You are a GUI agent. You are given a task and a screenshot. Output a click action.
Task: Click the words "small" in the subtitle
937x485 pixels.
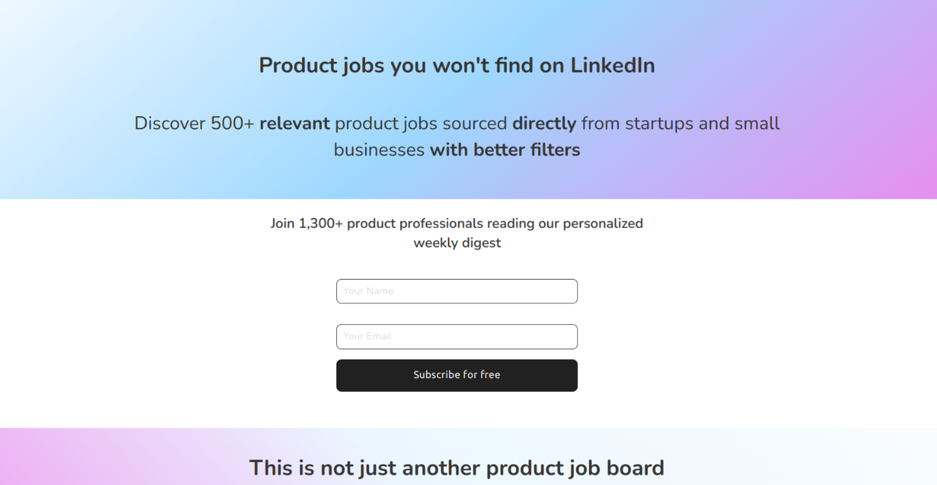click(756, 123)
